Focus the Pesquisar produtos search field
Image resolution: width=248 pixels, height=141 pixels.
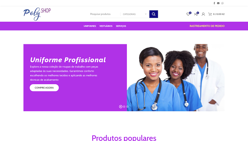click(105, 14)
